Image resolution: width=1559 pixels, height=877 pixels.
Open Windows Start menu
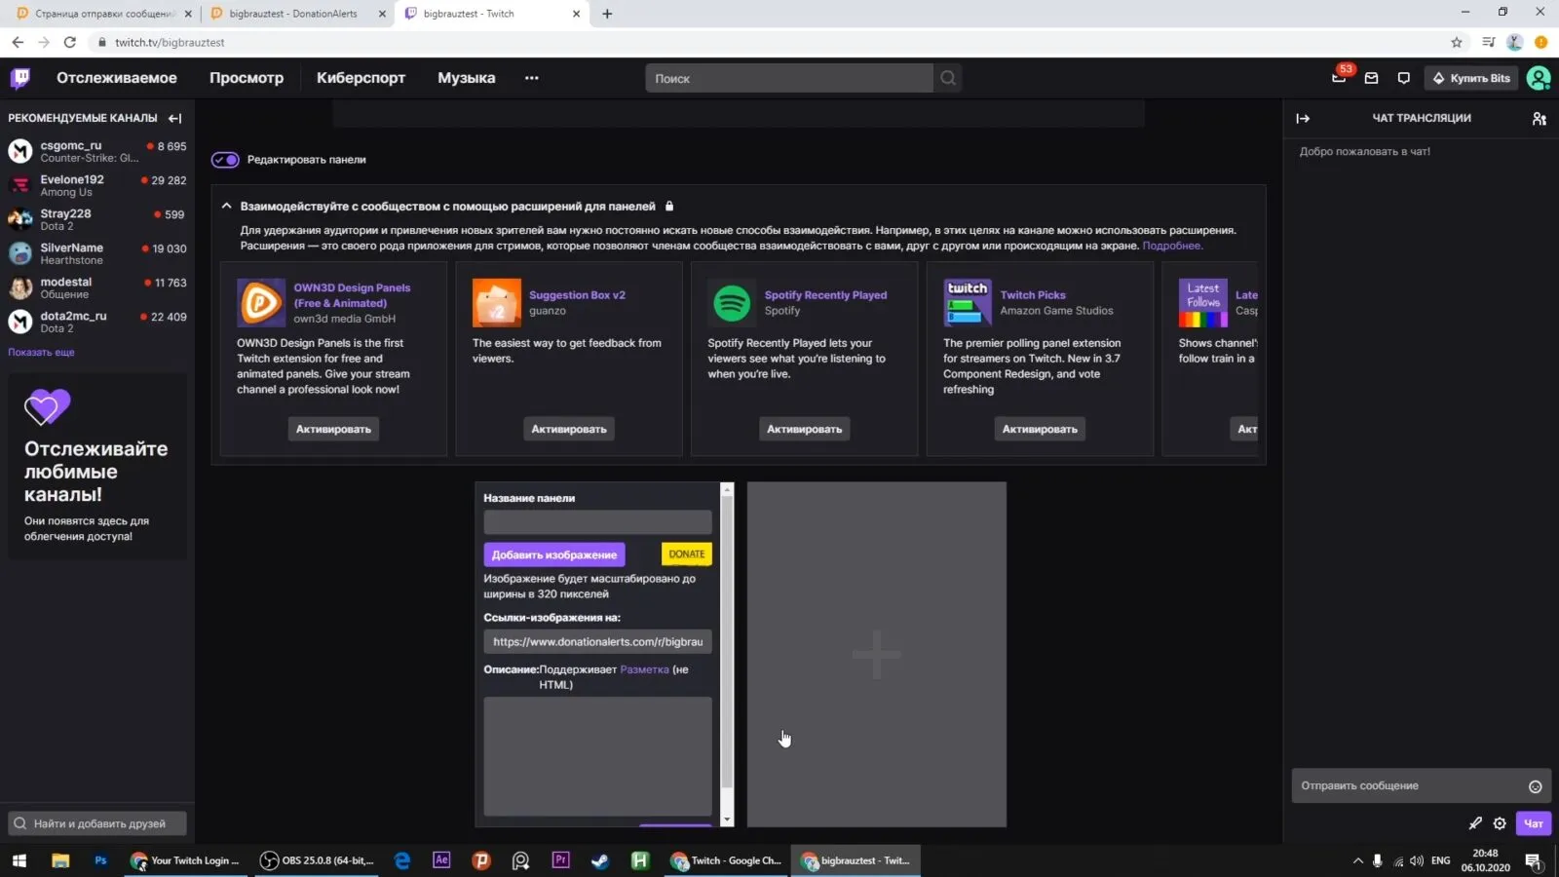click(x=19, y=860)
